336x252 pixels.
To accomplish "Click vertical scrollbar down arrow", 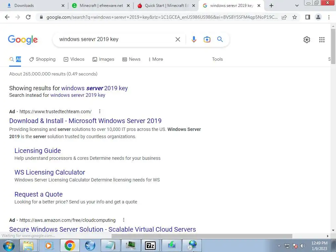I will pos(333,230).
